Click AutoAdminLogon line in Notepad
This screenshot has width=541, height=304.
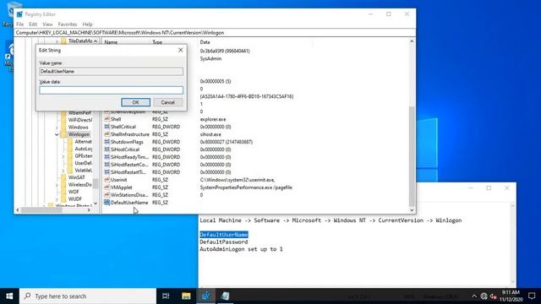click(x=241, y=249)
